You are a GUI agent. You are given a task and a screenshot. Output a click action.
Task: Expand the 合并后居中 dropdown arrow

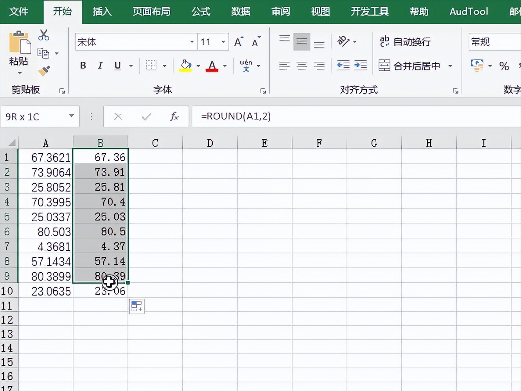tap(450, 66)
